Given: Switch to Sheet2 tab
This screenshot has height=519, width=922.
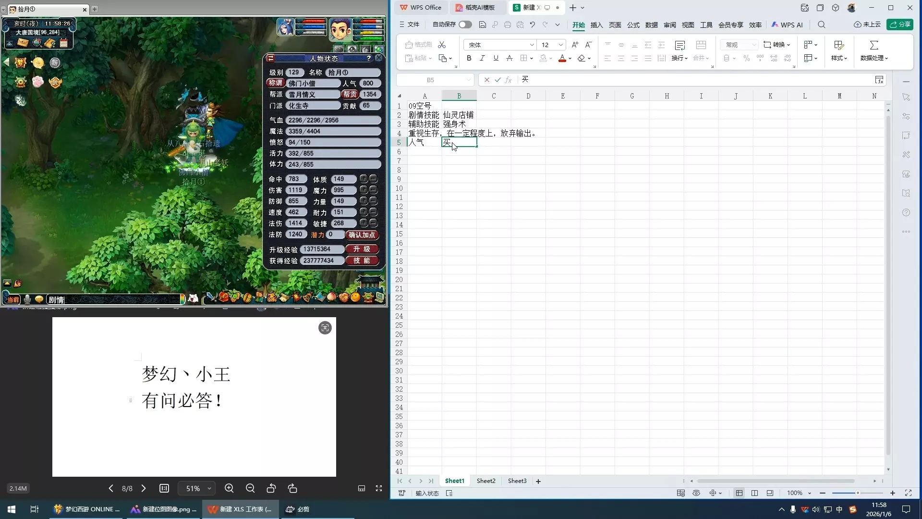Looking at the screenshot, I should tap(485, 481).
